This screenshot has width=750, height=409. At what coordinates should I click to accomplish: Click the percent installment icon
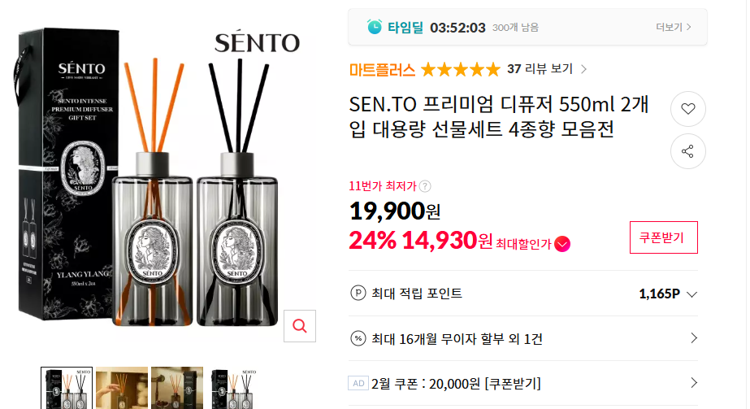click(x=358, y=339)
